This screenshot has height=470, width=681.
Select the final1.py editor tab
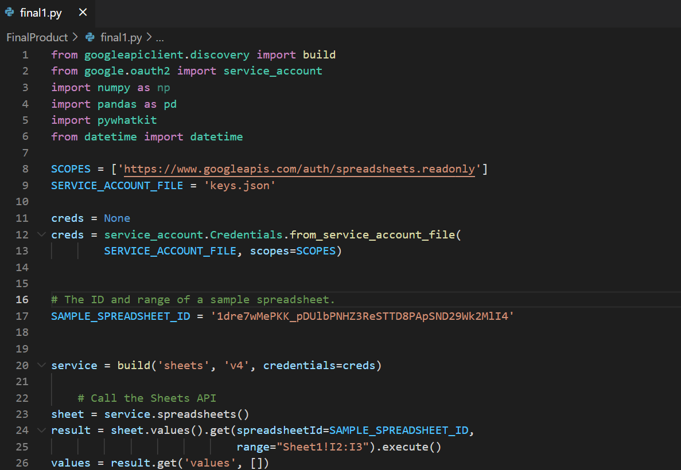[47, 13]
